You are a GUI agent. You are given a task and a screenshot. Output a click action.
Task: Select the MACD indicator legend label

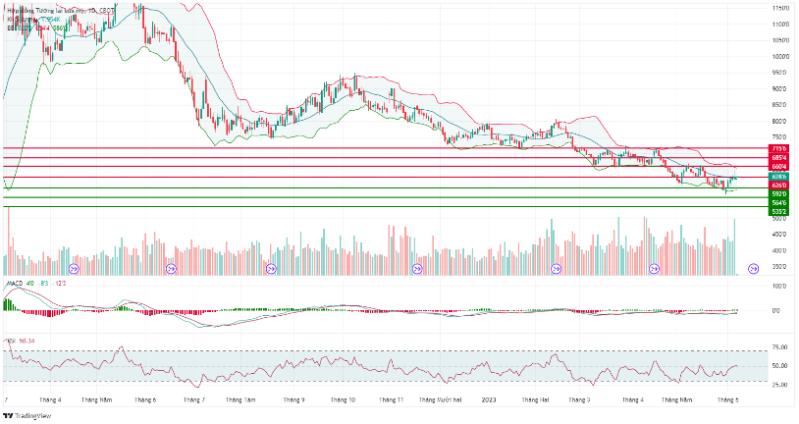click(x=15, y=283)
